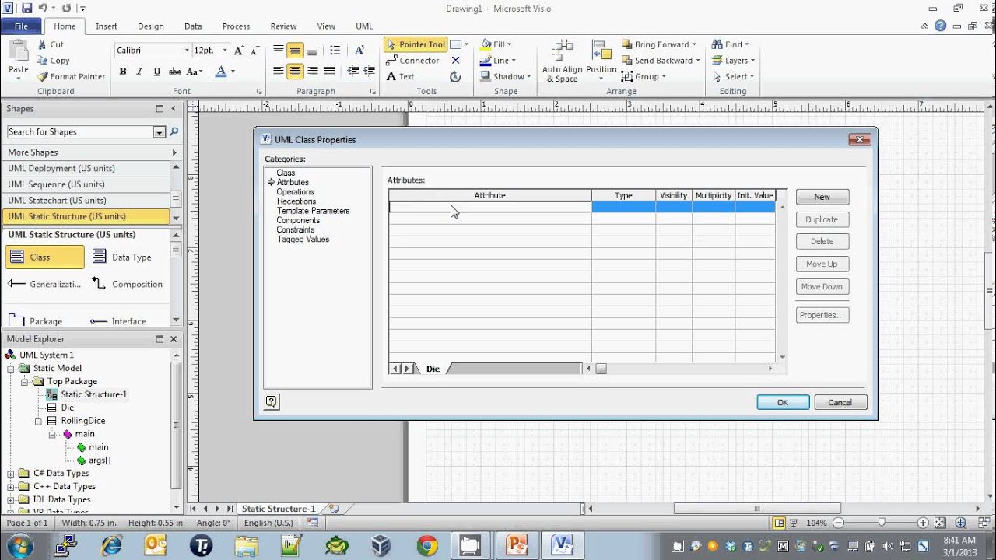Click zoom out minus button
This screenshot has height=560, width=996.
tap(837, 523)
